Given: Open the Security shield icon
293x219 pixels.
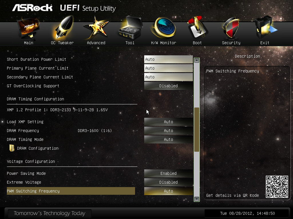Looking at the screenshot, I should pos(231,28).
